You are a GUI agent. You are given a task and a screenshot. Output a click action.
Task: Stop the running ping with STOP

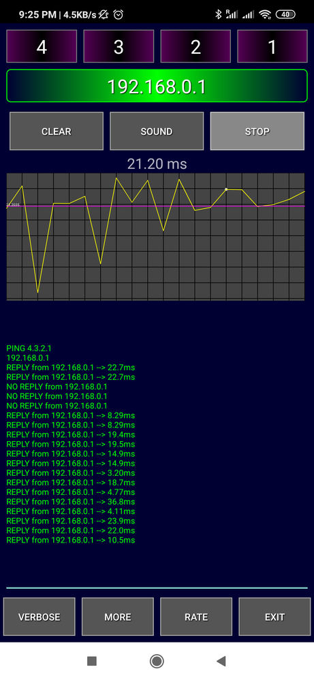257,131
